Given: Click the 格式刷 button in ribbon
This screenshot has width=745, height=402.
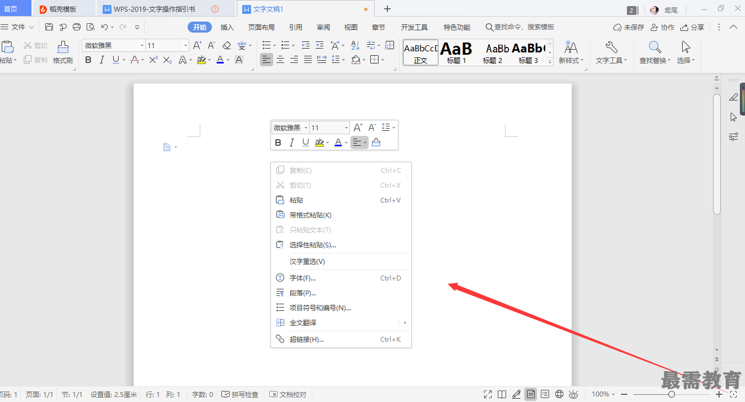Looking at the screenshot, I should pos(63,53).
